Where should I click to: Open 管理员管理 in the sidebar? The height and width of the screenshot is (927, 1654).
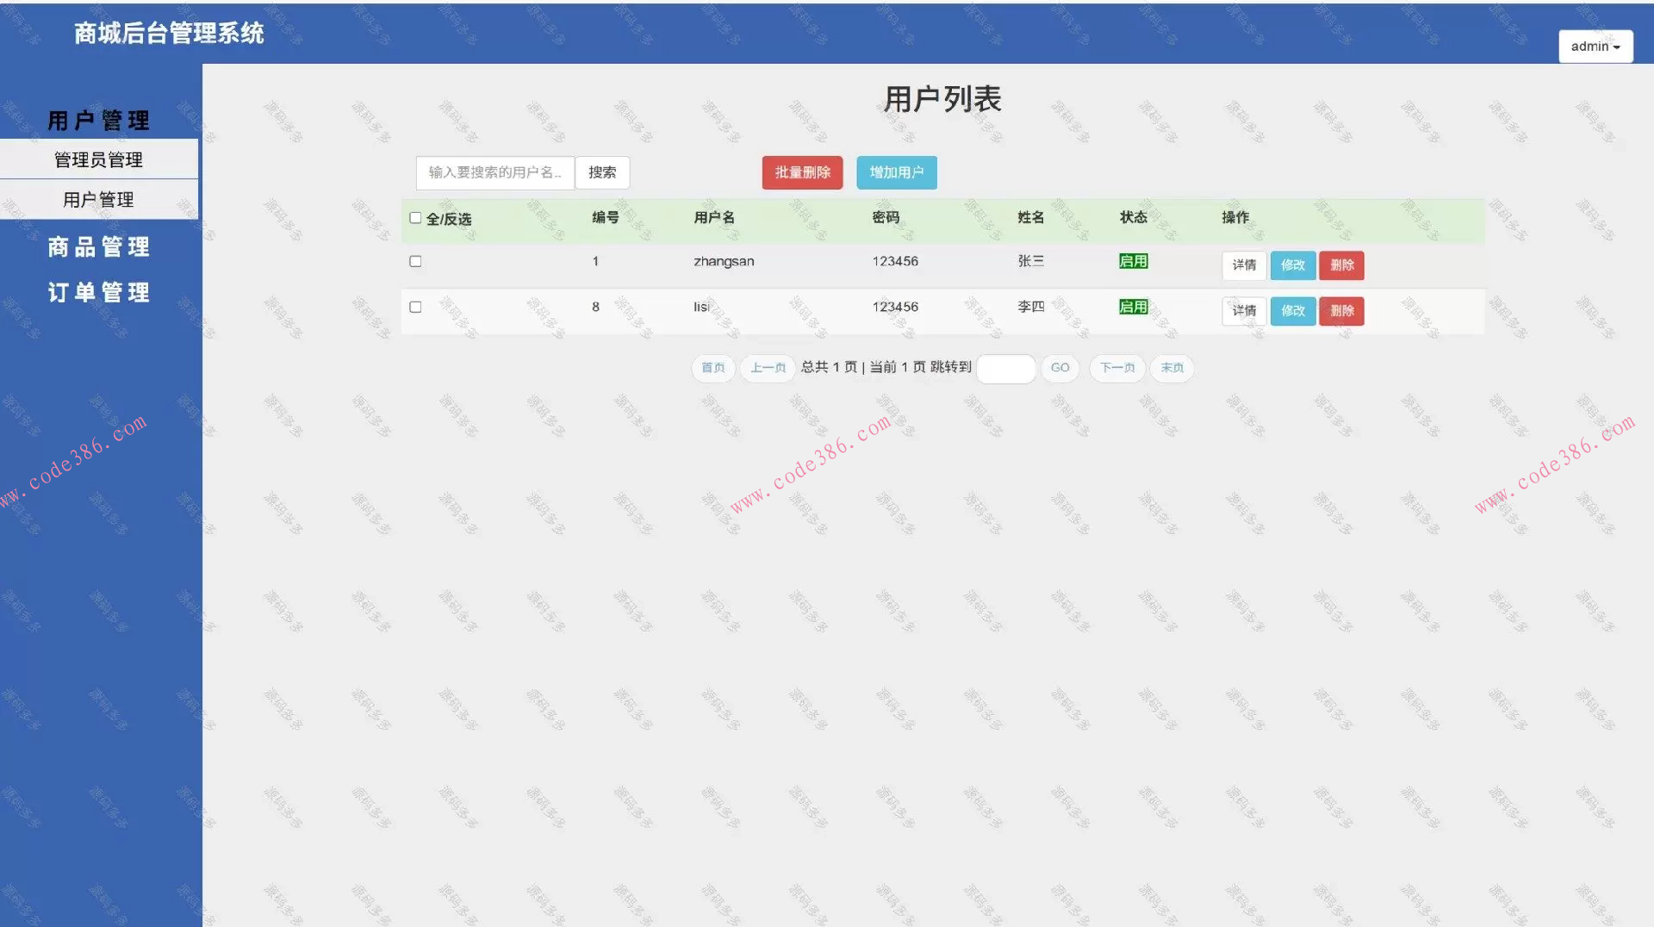pyautogui.click(x=97, y=159)
